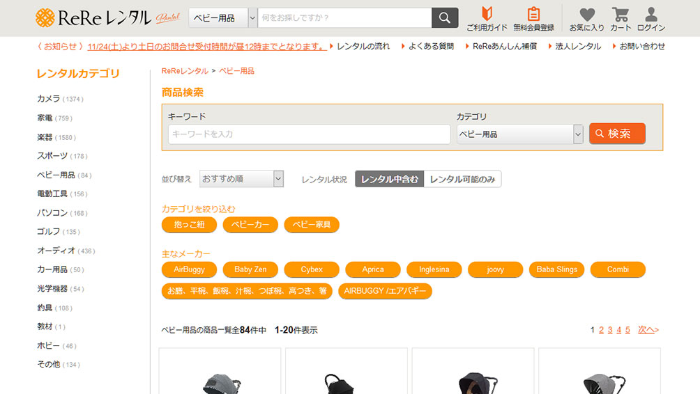Image resolution: width=700 pixels, height=394 pixels.
Task: Open レンタルの流れ menu link
Action: click(363, 47)
